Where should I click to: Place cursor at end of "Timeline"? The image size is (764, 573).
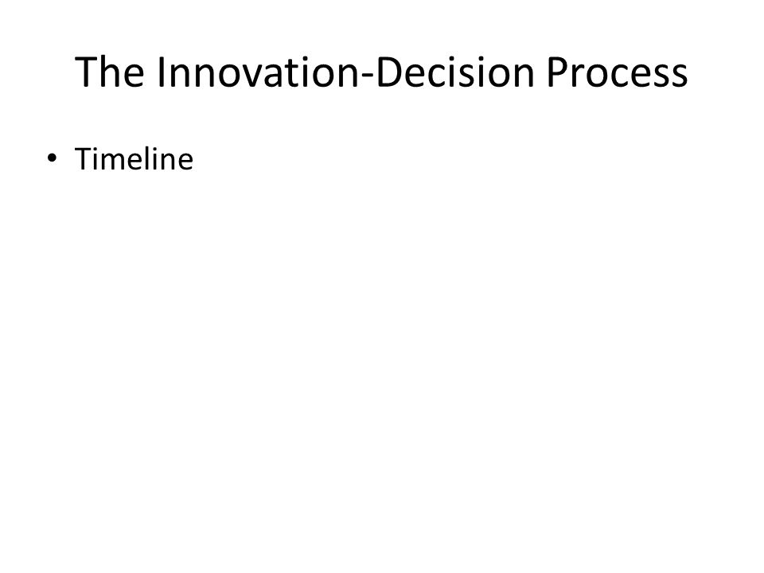click(x=194, y=158)
